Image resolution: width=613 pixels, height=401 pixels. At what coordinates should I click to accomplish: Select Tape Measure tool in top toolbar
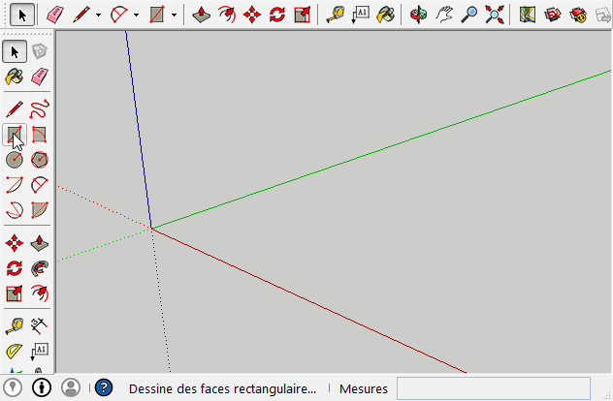(336, 15)
